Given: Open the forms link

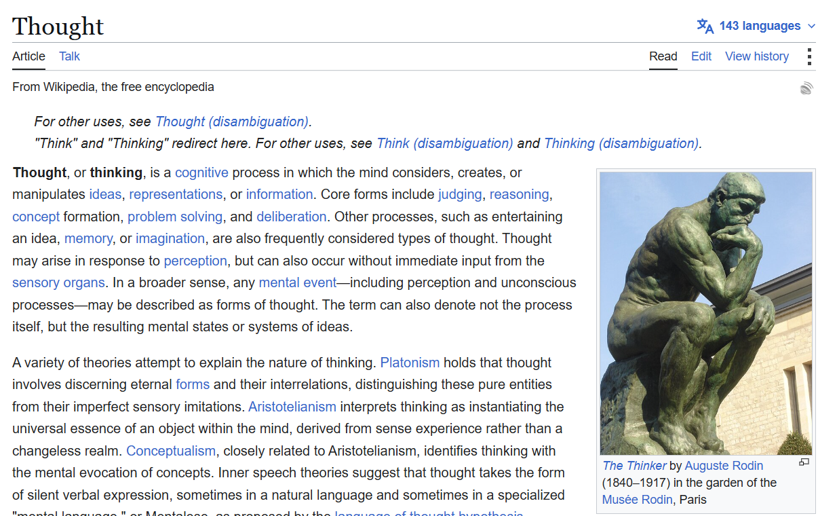Looking at the screenshot, I should [193, 384].
